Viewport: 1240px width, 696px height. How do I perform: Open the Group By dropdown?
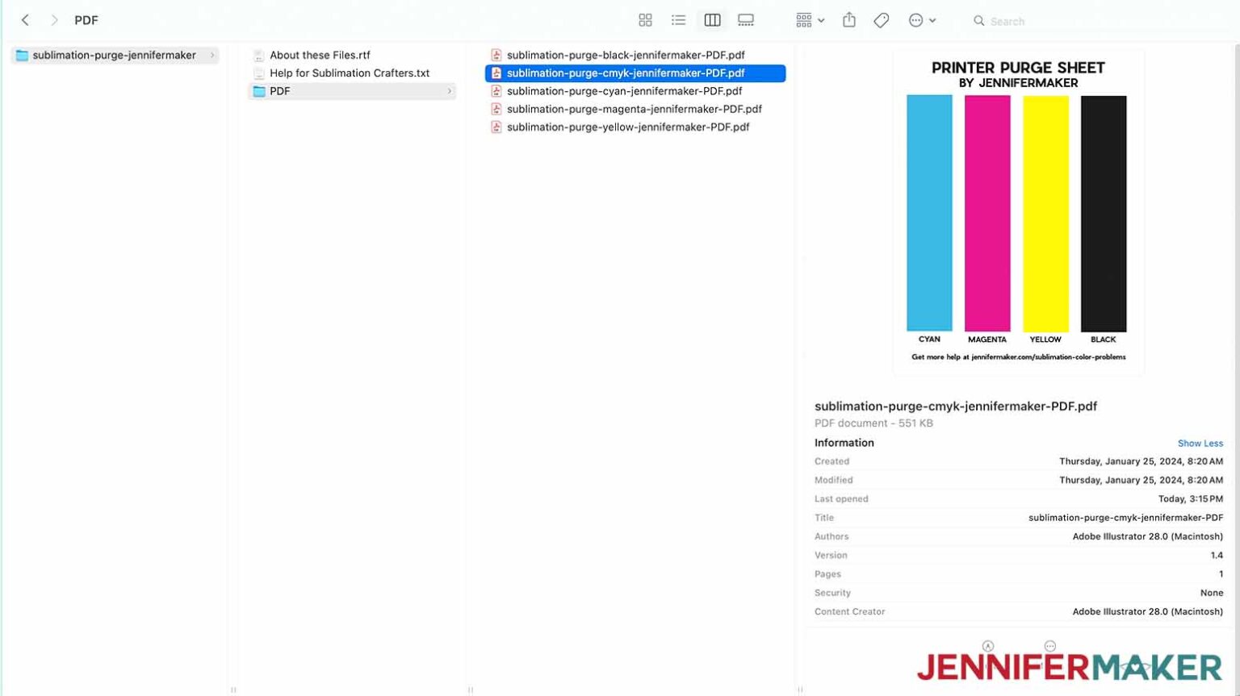810,20
